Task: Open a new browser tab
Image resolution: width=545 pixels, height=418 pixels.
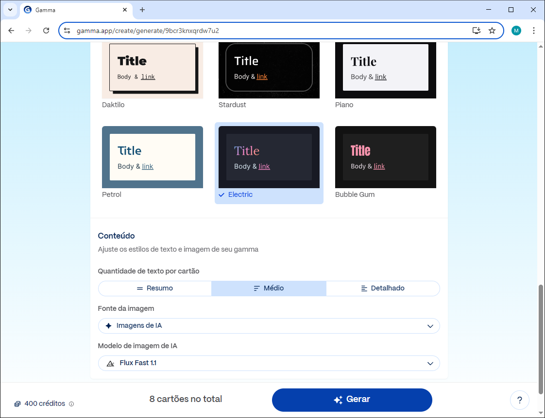Action: pos(142,10)
